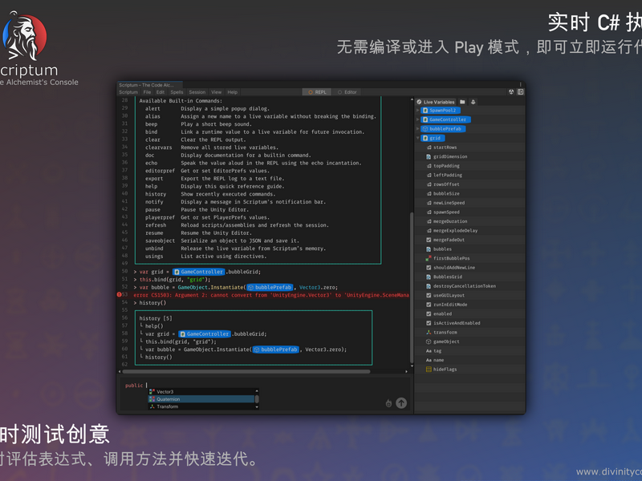Open the folder tab in the side panel
Viewport: 642px width, 481px height.
(x=462, y=102)
